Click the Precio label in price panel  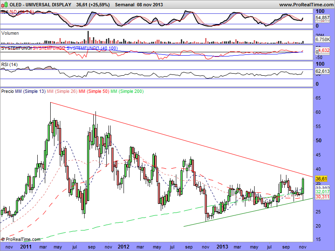8,91
